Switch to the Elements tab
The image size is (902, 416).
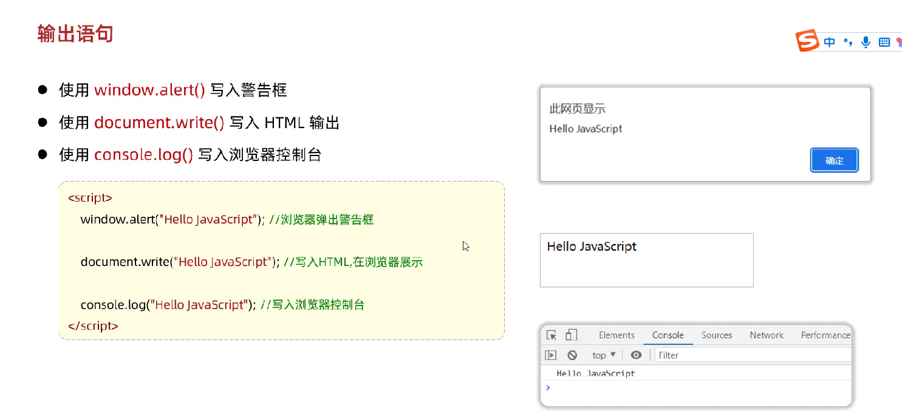coord(617,335)
